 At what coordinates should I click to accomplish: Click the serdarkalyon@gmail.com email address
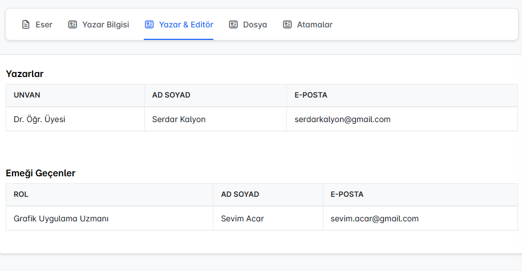pyautogui.click(x=342, y=119)
